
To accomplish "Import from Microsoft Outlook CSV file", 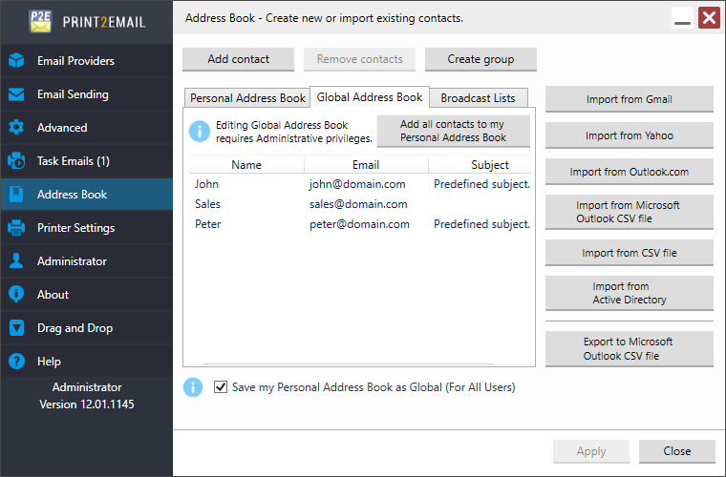I will pyautogui.click(x=630, y=212).
